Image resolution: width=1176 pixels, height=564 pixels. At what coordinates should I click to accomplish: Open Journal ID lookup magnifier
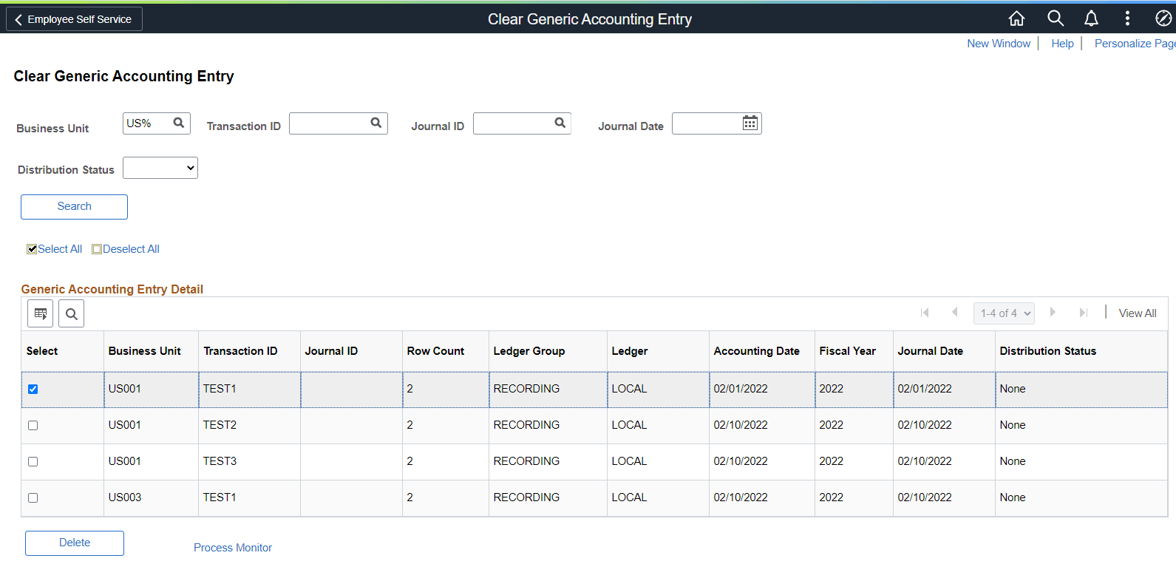coord(560,123)
